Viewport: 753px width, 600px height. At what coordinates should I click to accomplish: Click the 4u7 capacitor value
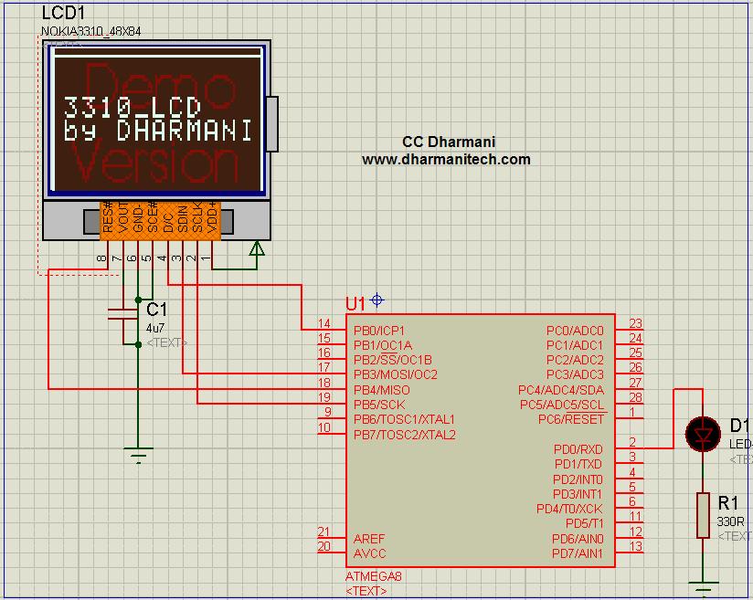click(155, 329)
